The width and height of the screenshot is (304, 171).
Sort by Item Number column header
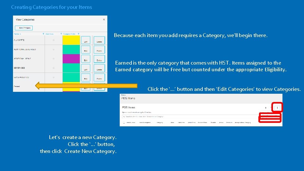[x=131, y=123]
